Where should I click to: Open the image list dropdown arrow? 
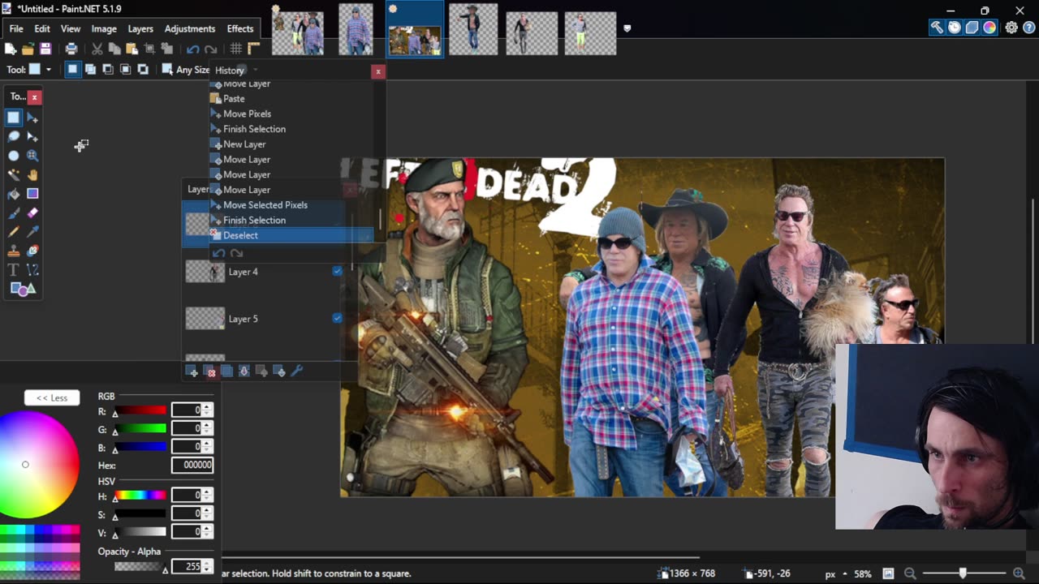tap(627, 28)
